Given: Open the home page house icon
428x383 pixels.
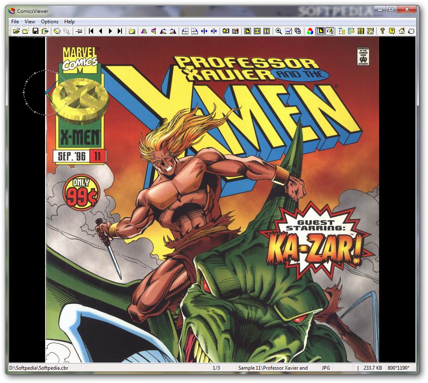Looking at the screenshot, I should 401,31.
